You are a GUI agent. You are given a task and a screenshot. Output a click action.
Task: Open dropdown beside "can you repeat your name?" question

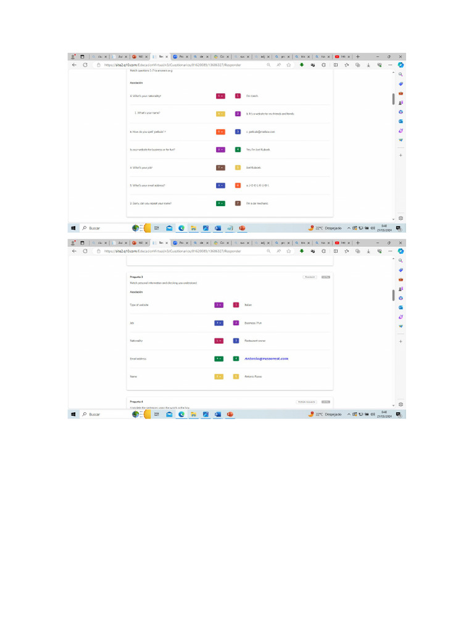(220, 204)
